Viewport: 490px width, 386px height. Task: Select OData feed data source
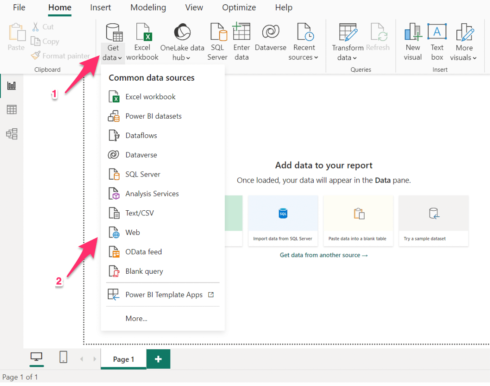click(x=163, y=252)
